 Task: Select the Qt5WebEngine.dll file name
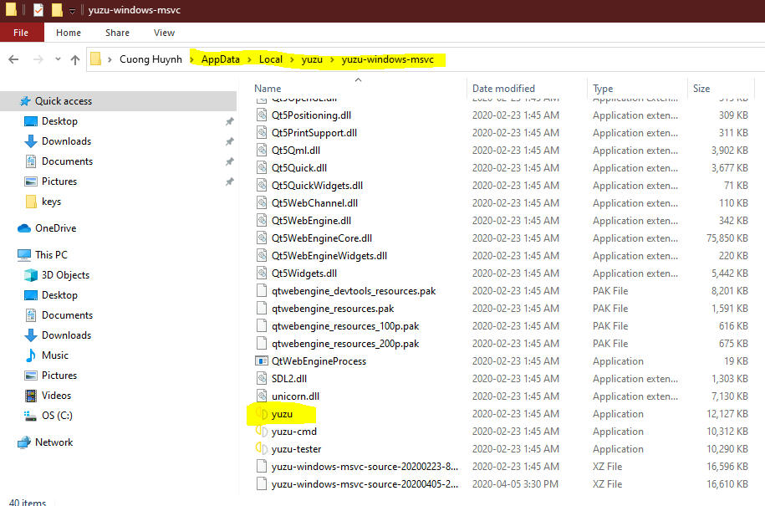click(311, 221)
